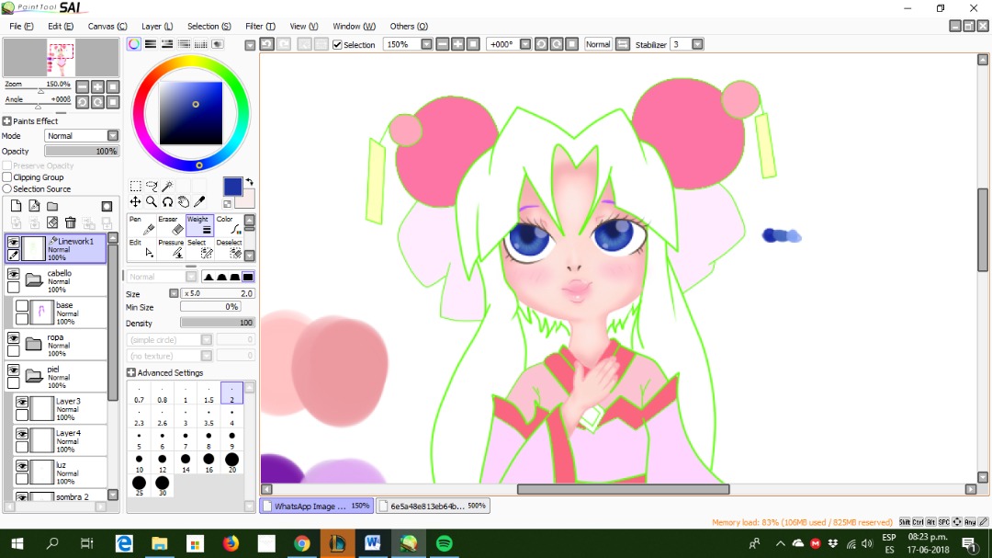
Task: Expand the Paints Effect section
Action: (7, 121)
